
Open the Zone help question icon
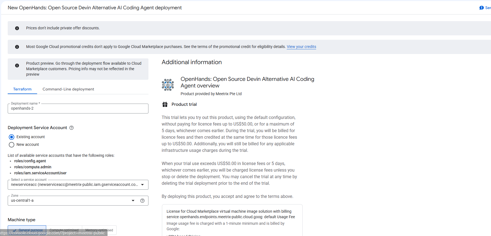142,201
